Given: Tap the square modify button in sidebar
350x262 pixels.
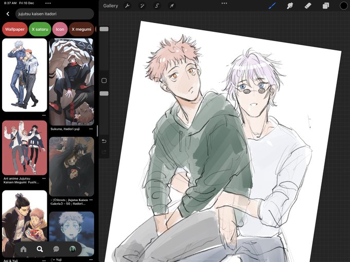Looking at the screenshot, I should click(x=104, y=81).
